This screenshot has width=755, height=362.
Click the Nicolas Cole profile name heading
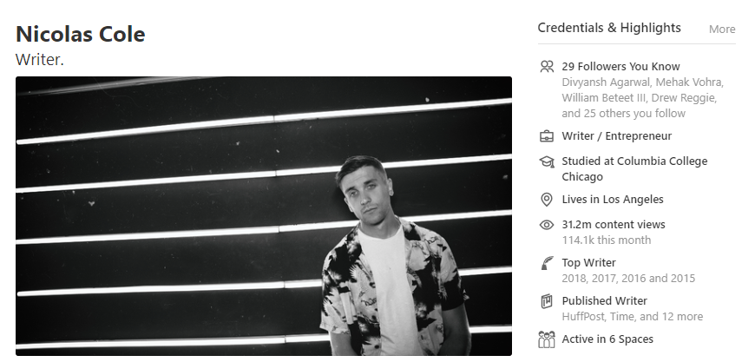[81, 34]
